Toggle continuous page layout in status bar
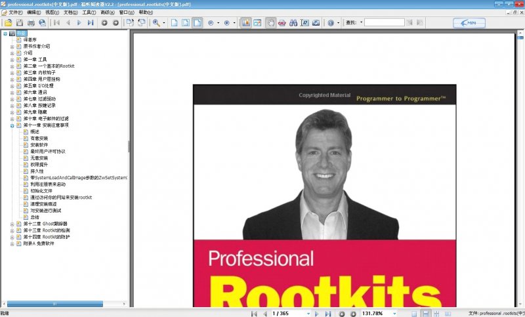 coord(425,314)
